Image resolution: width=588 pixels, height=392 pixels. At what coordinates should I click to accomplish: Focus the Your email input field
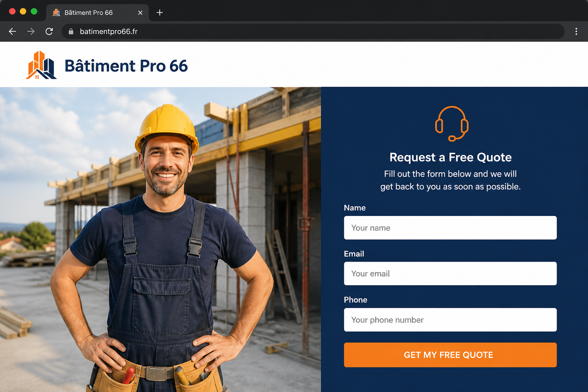coord(450,273)
